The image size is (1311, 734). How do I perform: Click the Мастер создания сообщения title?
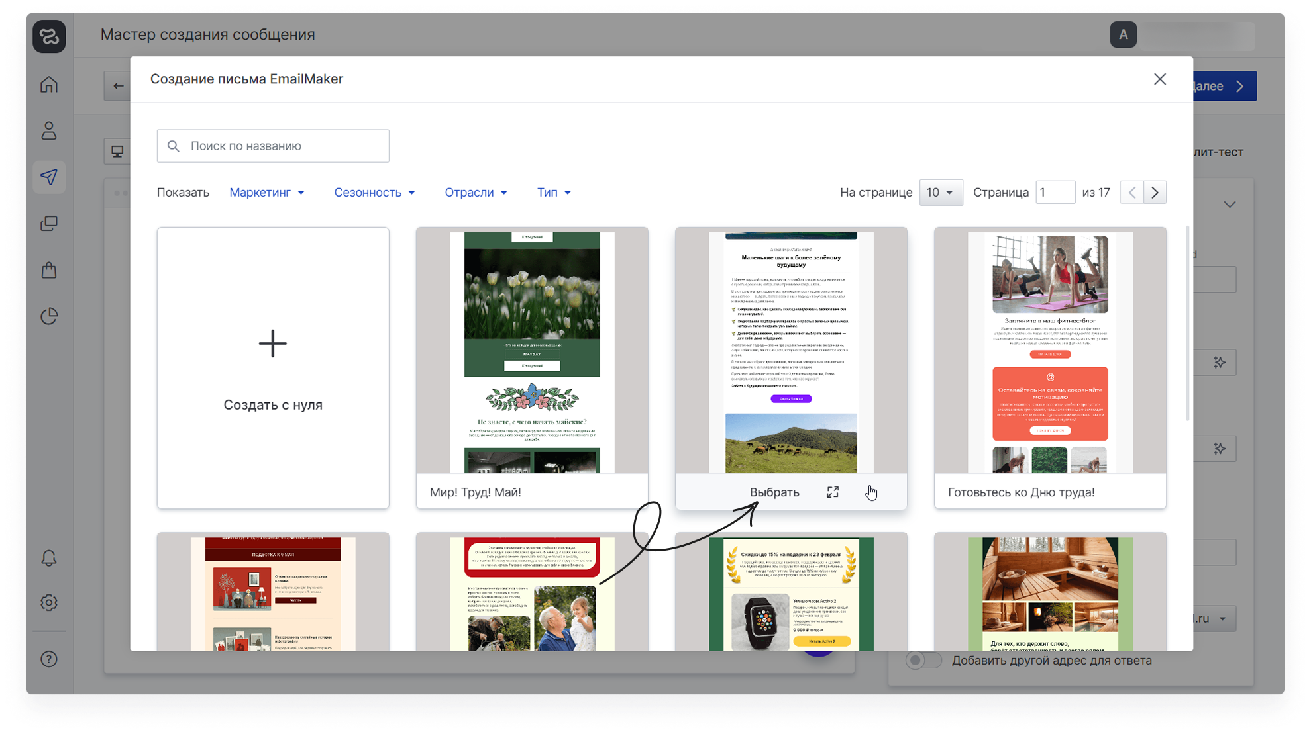pos(207,34)
